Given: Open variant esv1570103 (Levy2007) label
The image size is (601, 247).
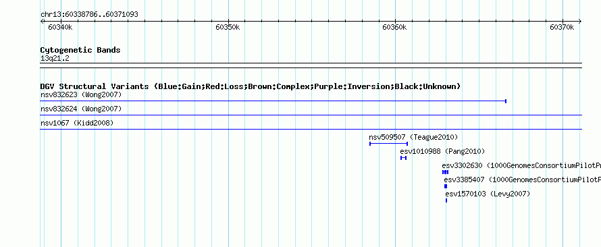Looking at the screenshot, I should point(488,194).
